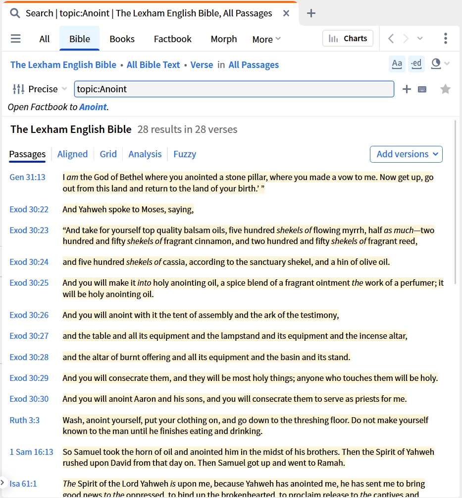Open Exod 30:24 reference

point(29,262)
